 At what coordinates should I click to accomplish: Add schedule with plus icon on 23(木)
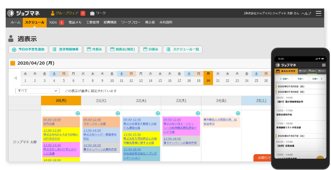click(x=198, y=113)
